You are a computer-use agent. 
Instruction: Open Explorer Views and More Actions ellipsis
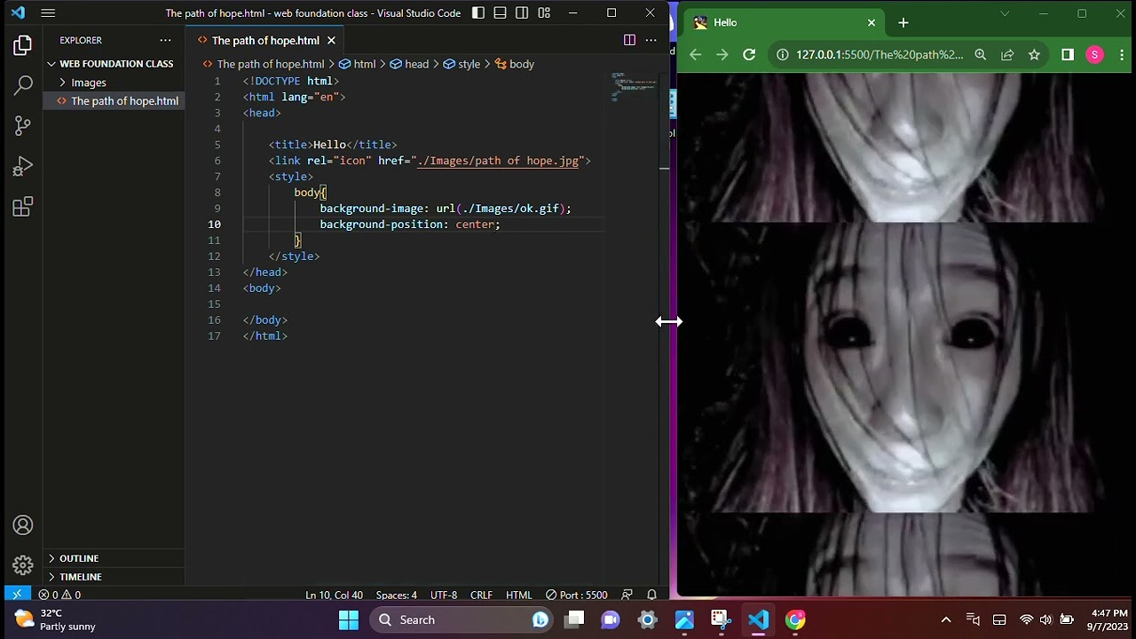[x=165, y=40]
